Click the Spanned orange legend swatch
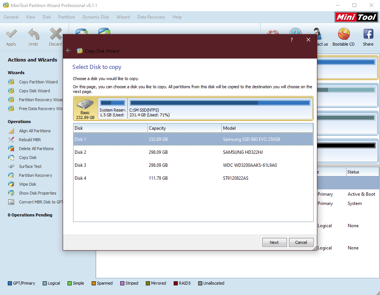Screen dimensions: 380x295 pos(94,284)
